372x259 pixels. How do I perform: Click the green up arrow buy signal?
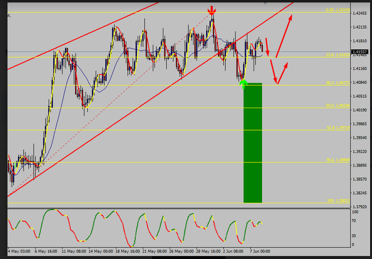click(244, 83)
